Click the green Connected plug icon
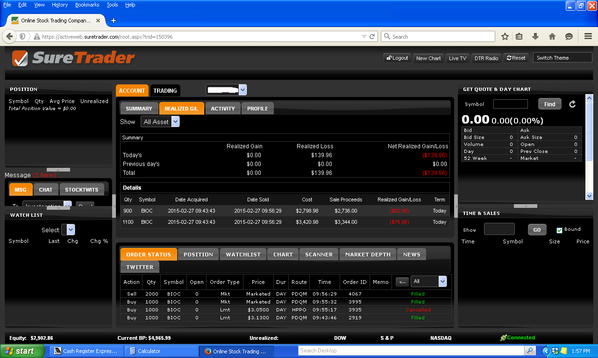Viewport: 598px width, 358px height. (x=503, y=338)
